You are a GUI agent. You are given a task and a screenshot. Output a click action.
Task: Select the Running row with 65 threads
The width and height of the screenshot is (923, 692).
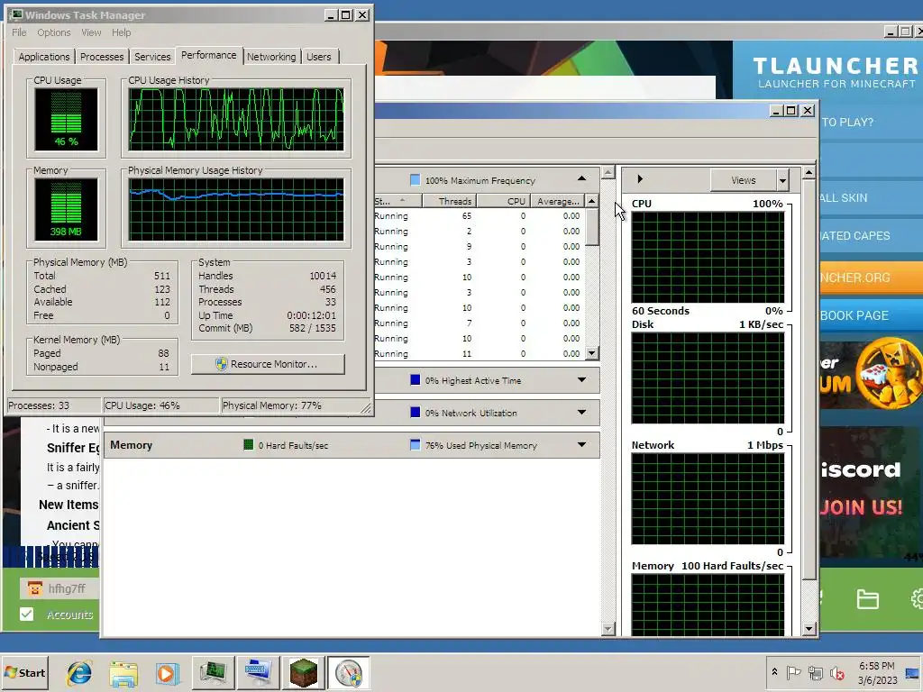[480, 216]
